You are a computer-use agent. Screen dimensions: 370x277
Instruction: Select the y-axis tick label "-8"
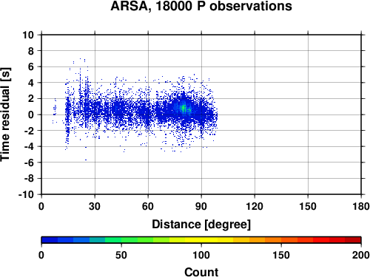(29, 179)
